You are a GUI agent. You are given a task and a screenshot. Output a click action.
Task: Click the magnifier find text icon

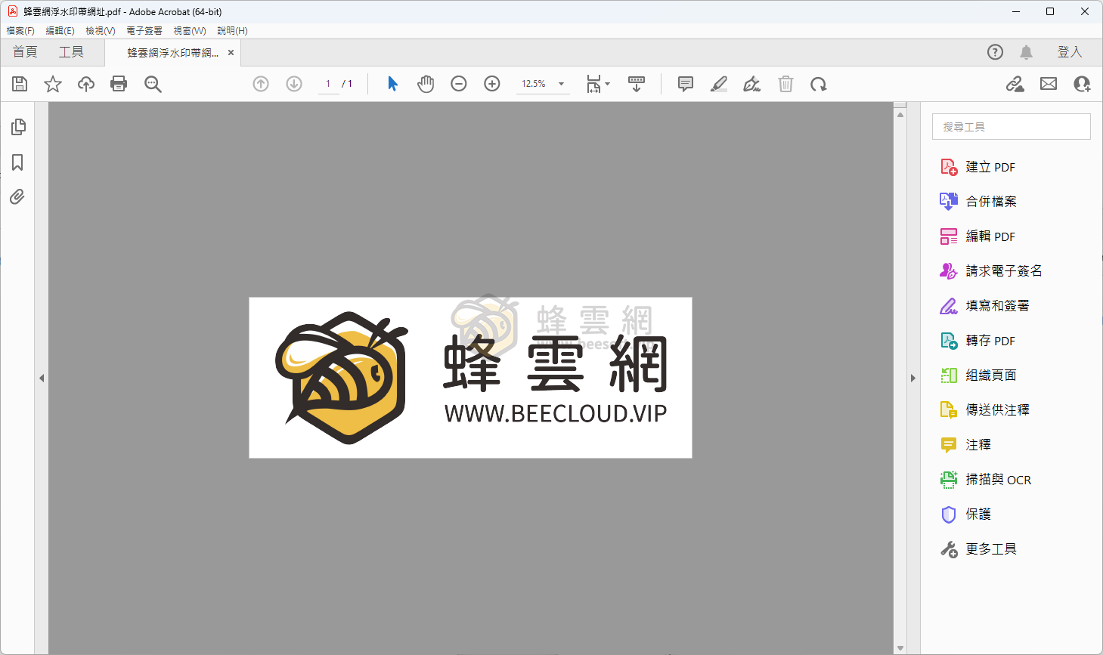153,84
